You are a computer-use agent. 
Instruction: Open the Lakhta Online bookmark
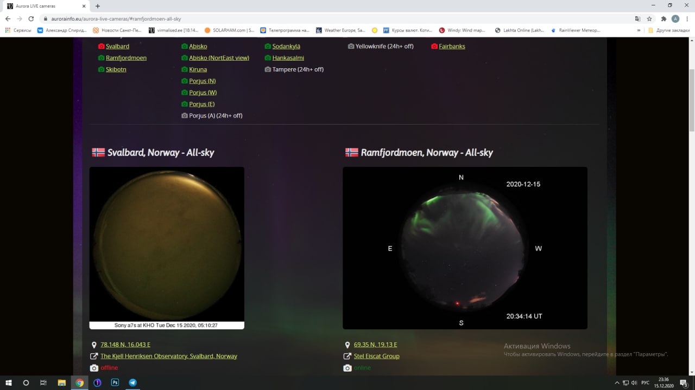[520, 30]
